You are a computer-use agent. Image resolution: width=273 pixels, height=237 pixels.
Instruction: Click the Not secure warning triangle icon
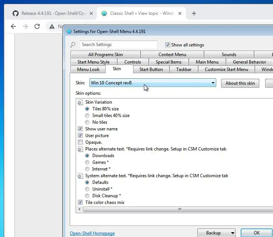tap(52, 26)
